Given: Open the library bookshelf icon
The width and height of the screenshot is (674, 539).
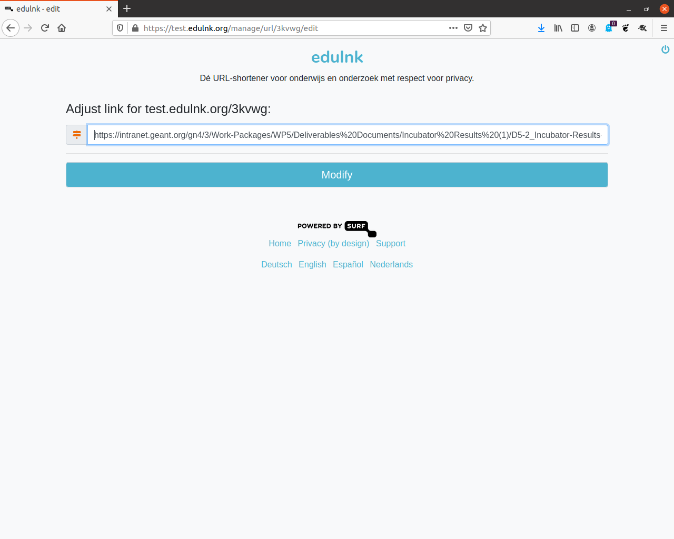Looking at the screenshot, I should point(558,28).
